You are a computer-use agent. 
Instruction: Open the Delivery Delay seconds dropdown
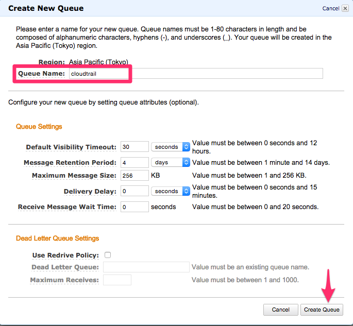tap(171, 191)
